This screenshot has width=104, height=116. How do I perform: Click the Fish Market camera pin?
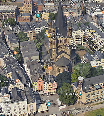click(49, 104)
